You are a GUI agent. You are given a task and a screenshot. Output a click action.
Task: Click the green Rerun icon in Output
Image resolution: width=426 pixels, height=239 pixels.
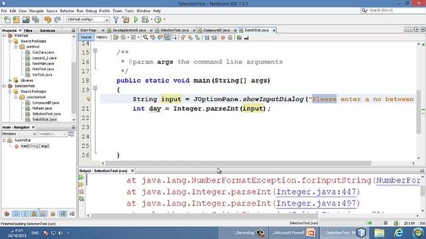coord(81,177)
